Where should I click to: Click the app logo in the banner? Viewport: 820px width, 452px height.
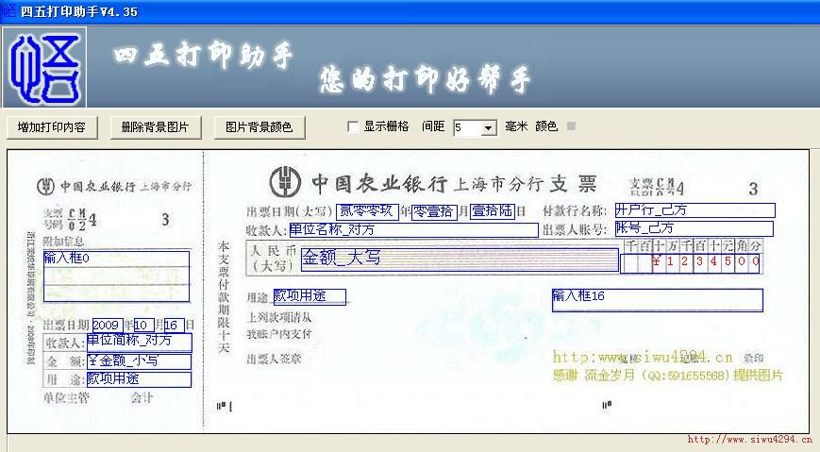point(44,67)
